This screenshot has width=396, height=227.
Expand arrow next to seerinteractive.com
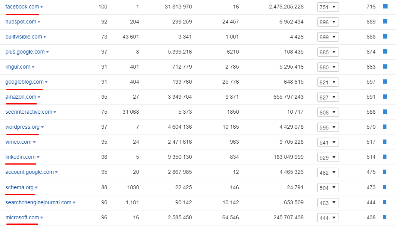tap(55, 112)
